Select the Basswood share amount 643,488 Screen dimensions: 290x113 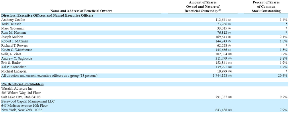[222, 110]
